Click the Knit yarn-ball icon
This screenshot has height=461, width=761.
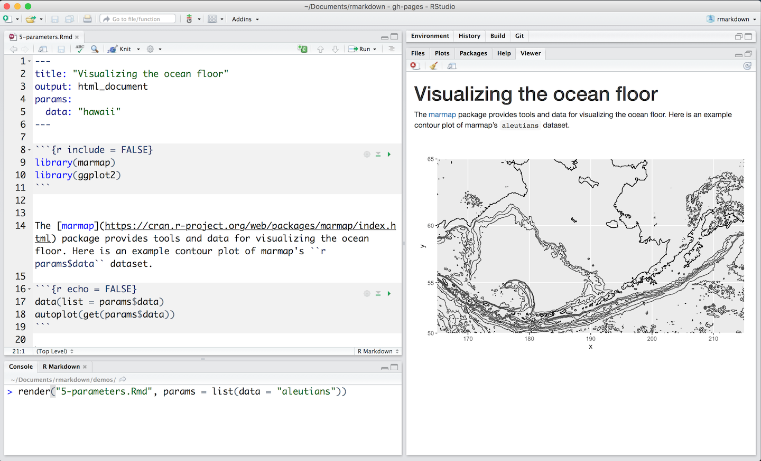113,49
